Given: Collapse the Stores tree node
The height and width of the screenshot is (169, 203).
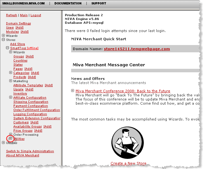Looking at the screenshot, I should tap(3, 40).
